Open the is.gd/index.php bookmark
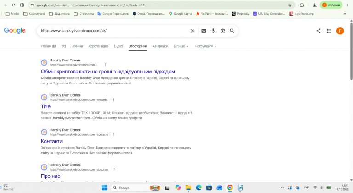The image size is (353, 193). tap(302, 14)
